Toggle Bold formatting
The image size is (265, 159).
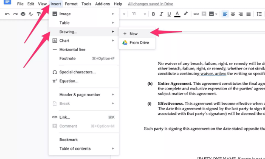pyautogui.click(x=153, y=14)
